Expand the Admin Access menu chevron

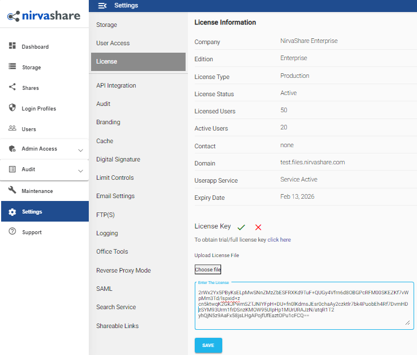pos(80,150)
